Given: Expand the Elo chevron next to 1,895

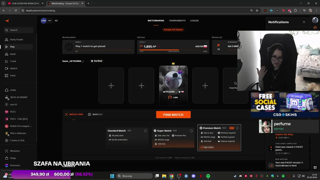Looking at the screenshot, I should [x=158, y=46].
